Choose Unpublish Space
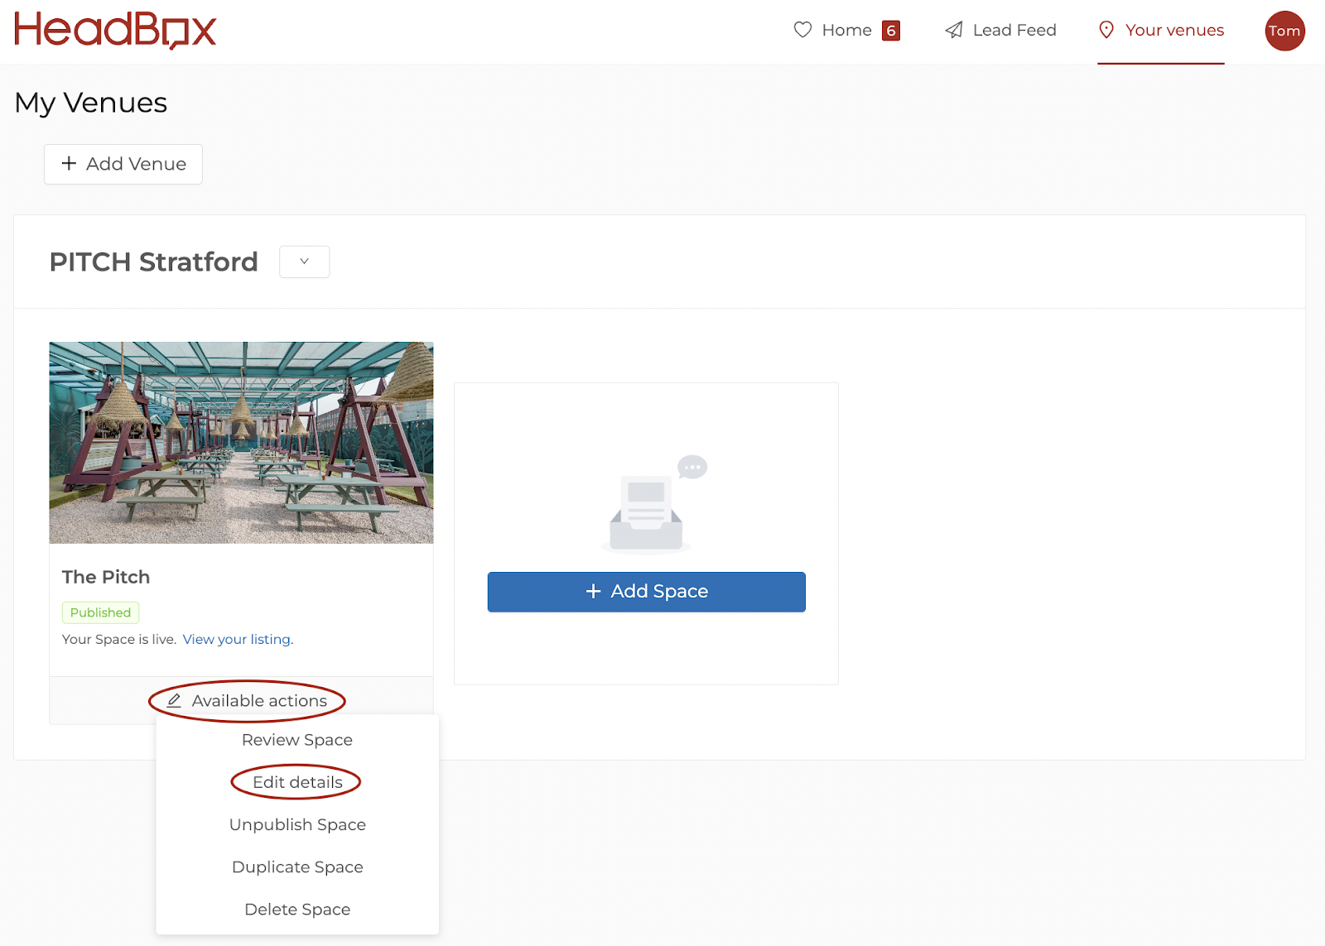The height and width of the screenshot is (946, 1325). pyautogui.click(x=297, y=824)
